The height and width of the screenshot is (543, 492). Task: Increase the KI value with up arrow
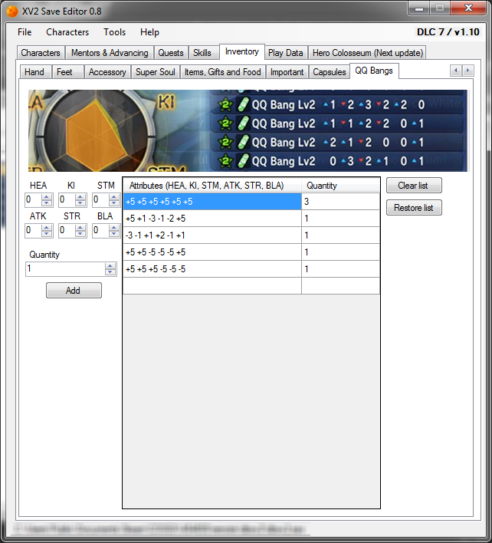click(80, 196)
